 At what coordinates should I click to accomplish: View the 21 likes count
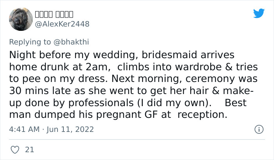click(29, 149)
